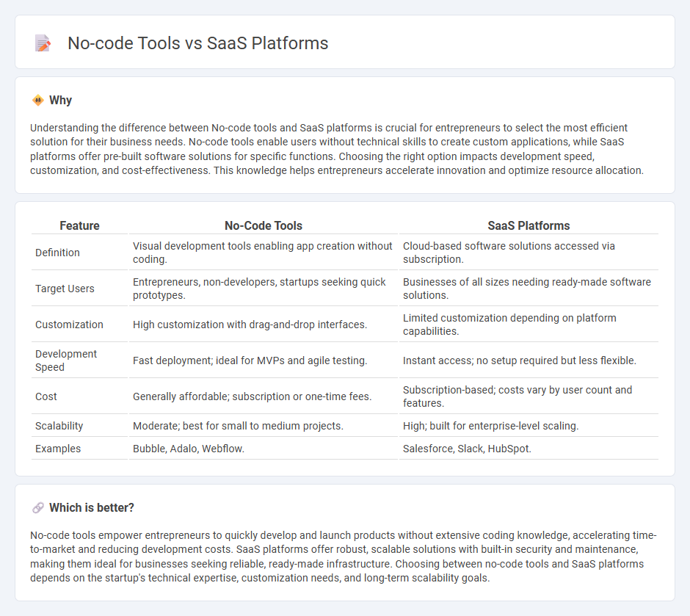This screenshot has height=616, width=690.
Task: Select the Scalability row label
Action: 59,426
